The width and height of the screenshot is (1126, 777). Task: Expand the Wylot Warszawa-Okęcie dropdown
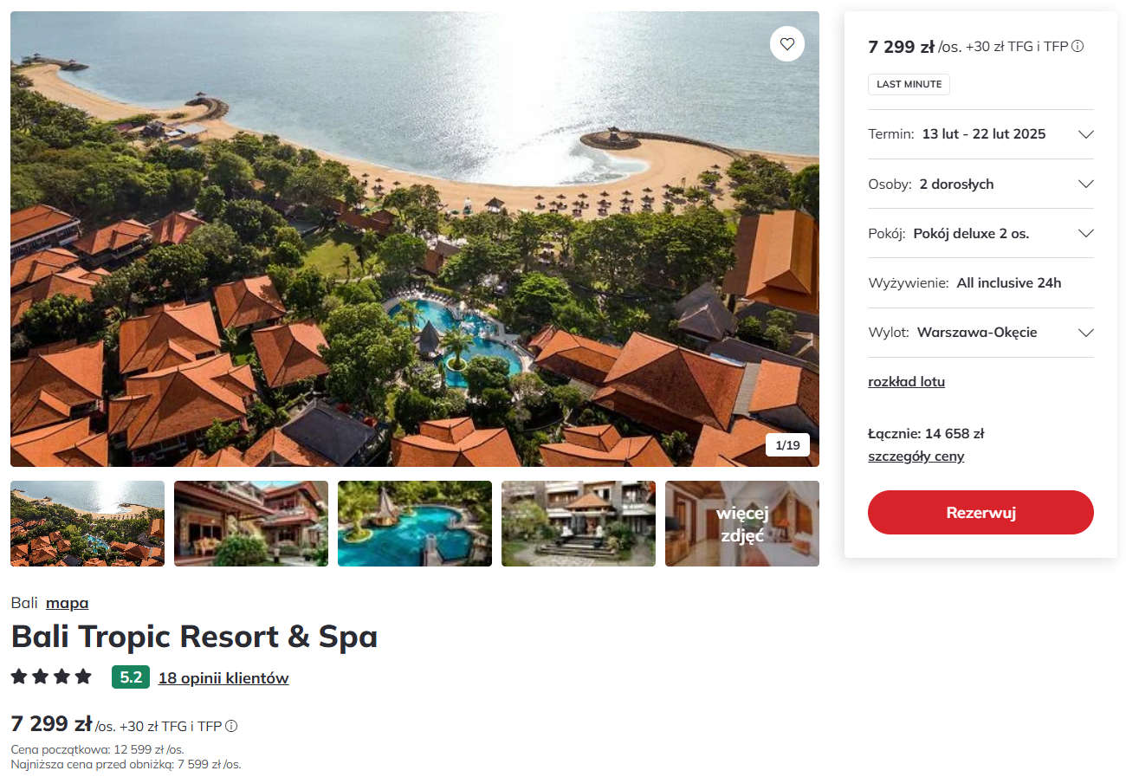tap(980, 333)
